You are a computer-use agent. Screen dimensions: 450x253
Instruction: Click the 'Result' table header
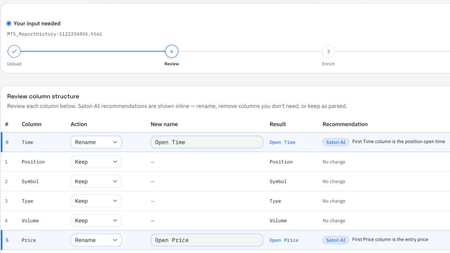pyautogui.click(x=278, y=124)
